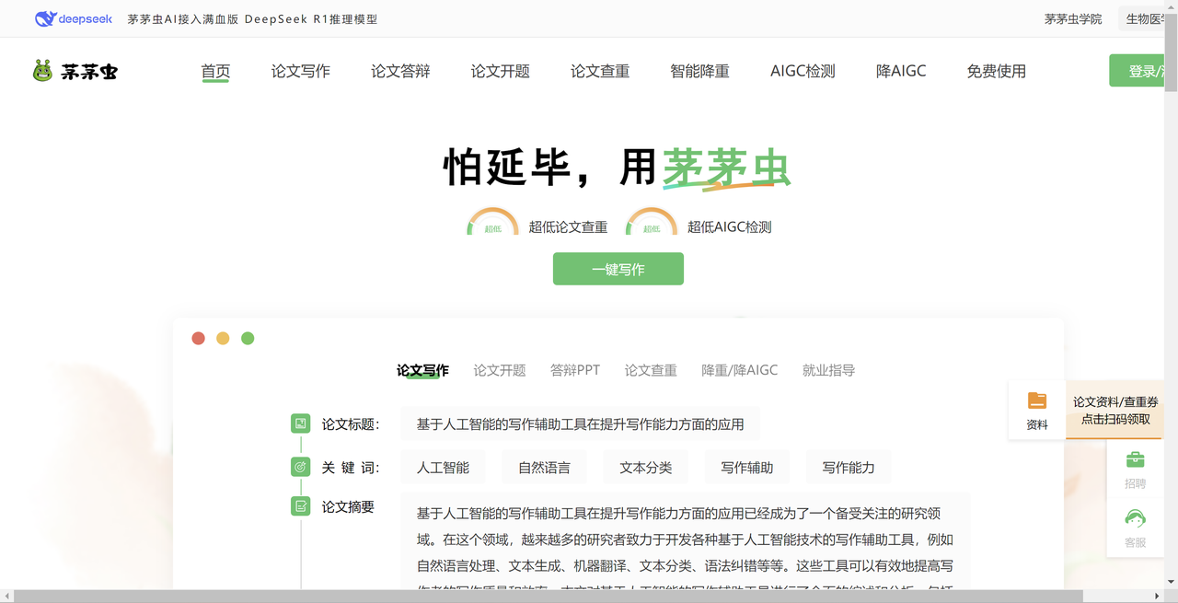This screenshot has width=1178, height=603.
Task: Open the 茅茅虫学院 link
Action: [1072, 18]
